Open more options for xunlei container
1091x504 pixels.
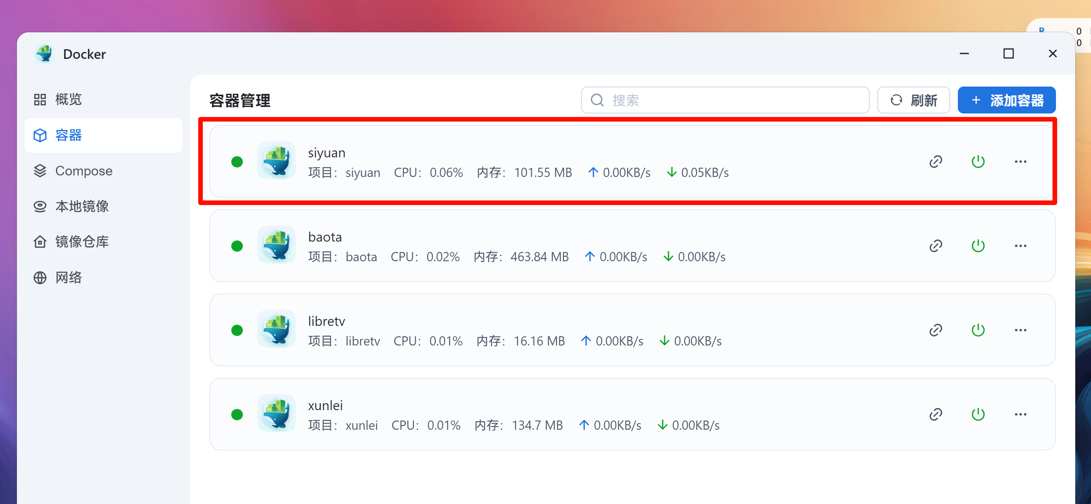point(1020,414)
